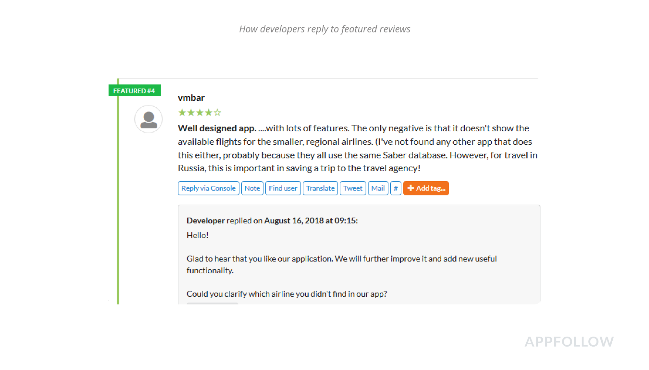Click the third rating star
The image size is (649, 370).
pyautogui.click(x=200, y=113)
